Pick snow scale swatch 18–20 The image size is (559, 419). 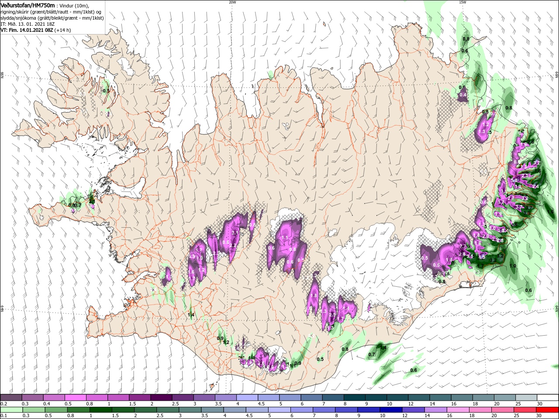483,398
